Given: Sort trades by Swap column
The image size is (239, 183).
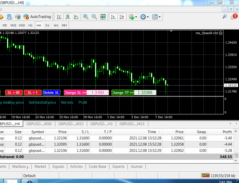Looking at the screenshot, I should point(196,132).
